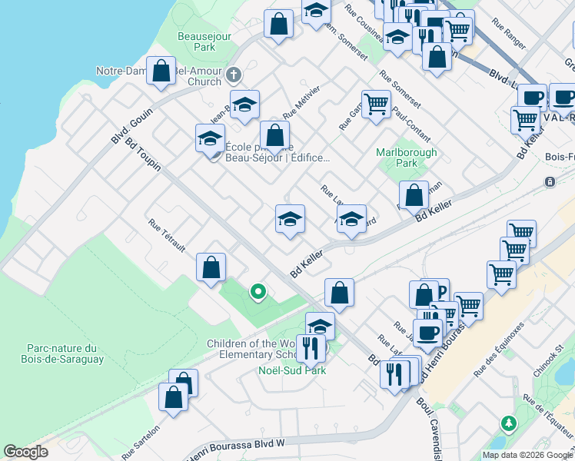Click the shopping bag marker below Marlborough Park

pyautogui.click(x=414, y=196)
